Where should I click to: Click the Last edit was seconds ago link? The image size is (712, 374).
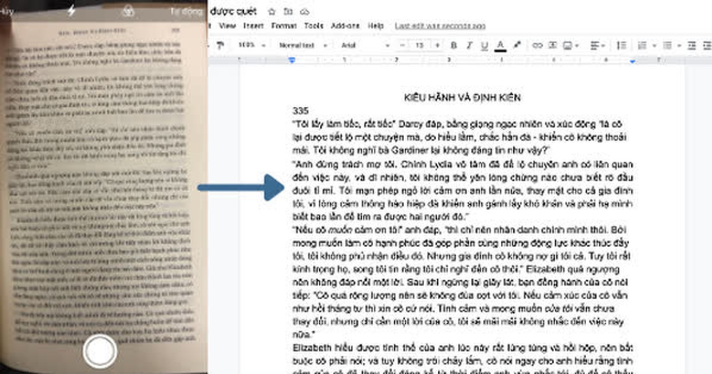point(440,26)
